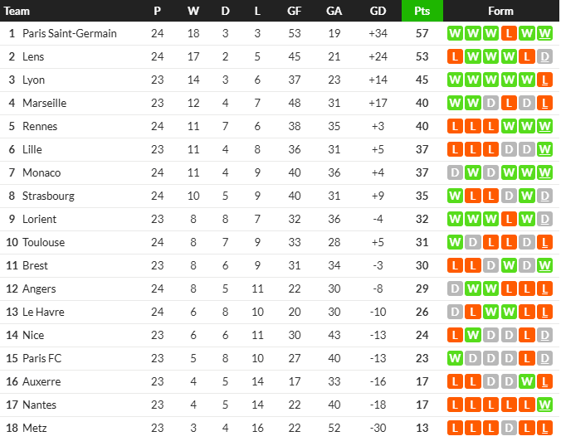The width and height of the screenshot is (561, 446).
Task: Click the GF column header
Action: (294, 11)
